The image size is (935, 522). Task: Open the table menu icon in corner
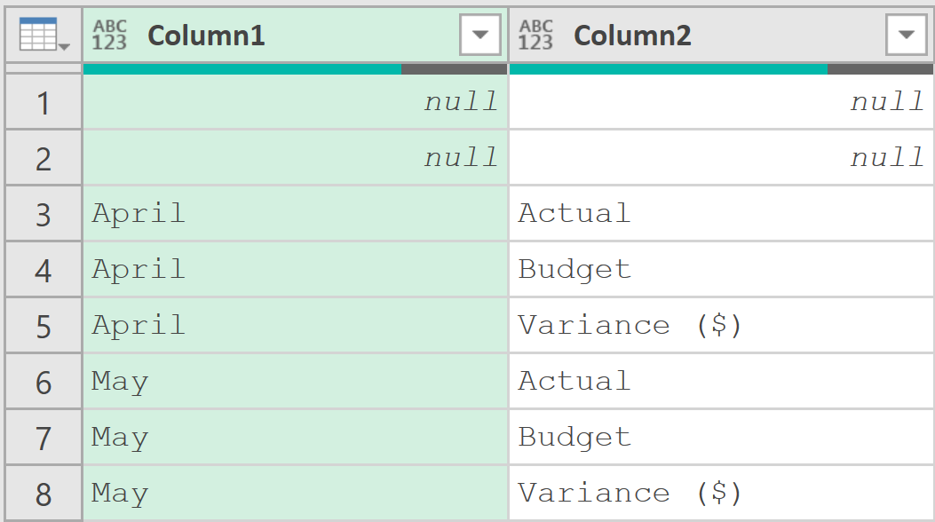click(44, 35)
